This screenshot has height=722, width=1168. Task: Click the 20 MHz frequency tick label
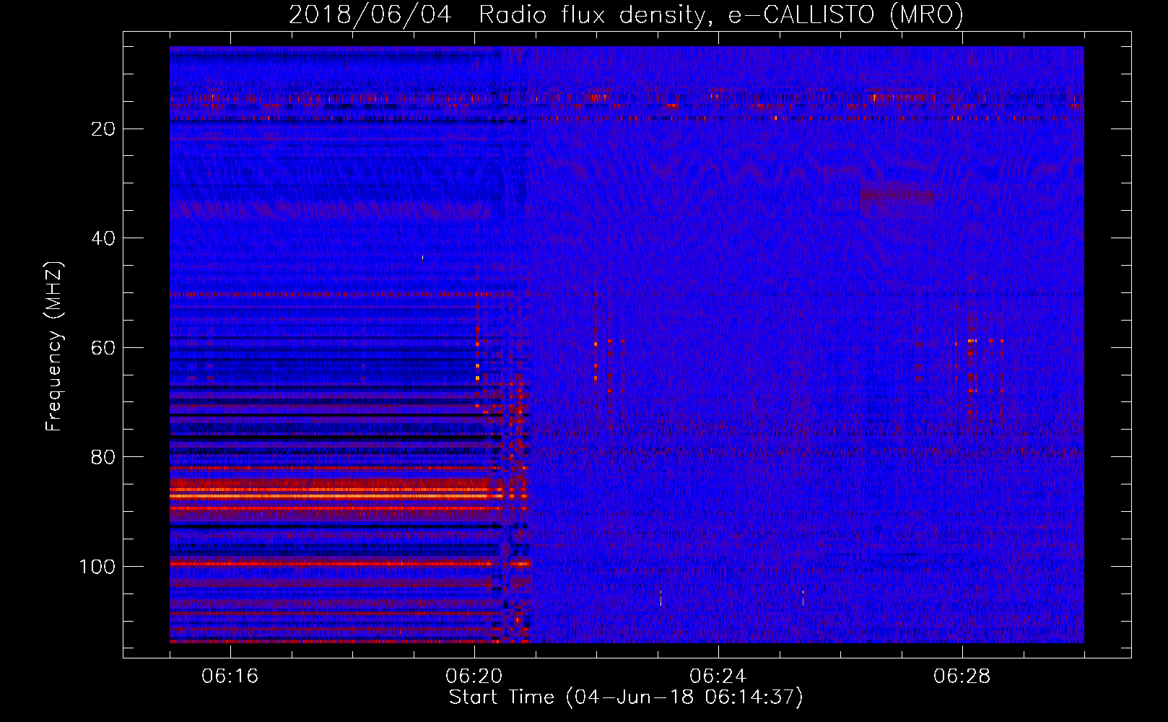point(104,129)
